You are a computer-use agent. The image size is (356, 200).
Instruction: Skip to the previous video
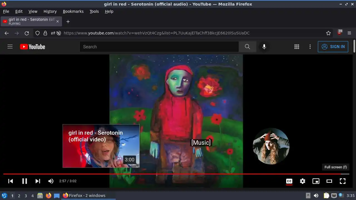click(x=11, y=181)
